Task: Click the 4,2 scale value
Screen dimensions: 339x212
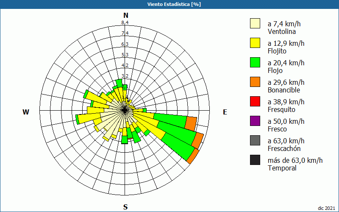Action: click(125, 65)
